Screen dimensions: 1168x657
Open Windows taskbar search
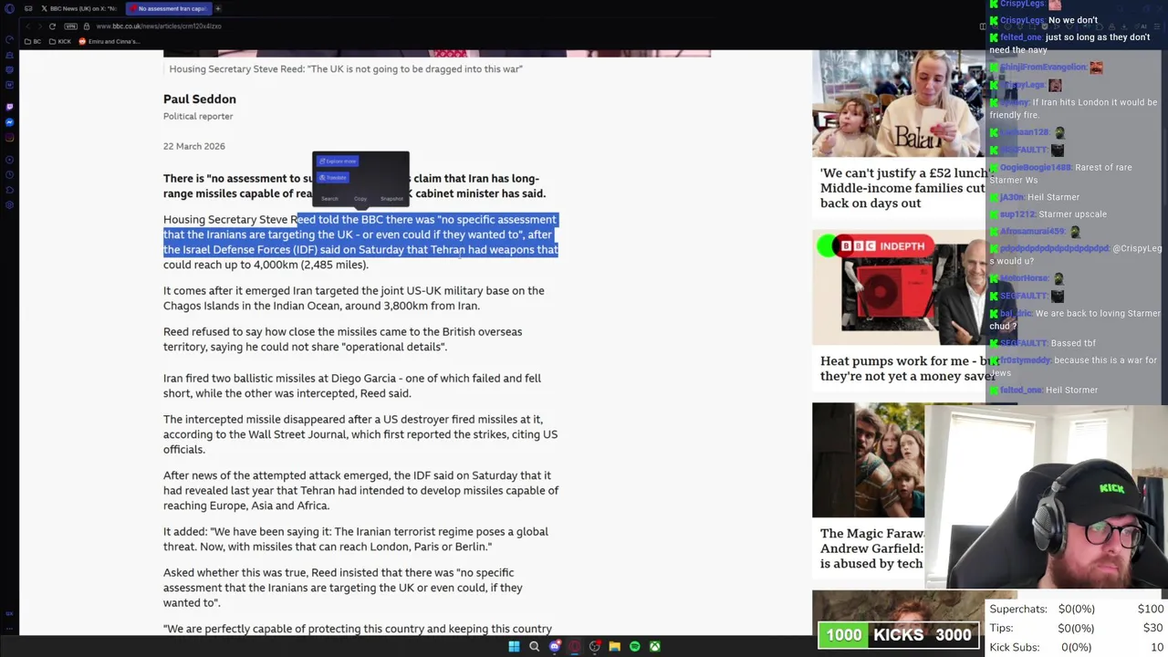point(534,646)
